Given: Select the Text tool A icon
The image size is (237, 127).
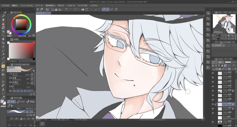Looking at the screenshot, I should click(3, 89).
